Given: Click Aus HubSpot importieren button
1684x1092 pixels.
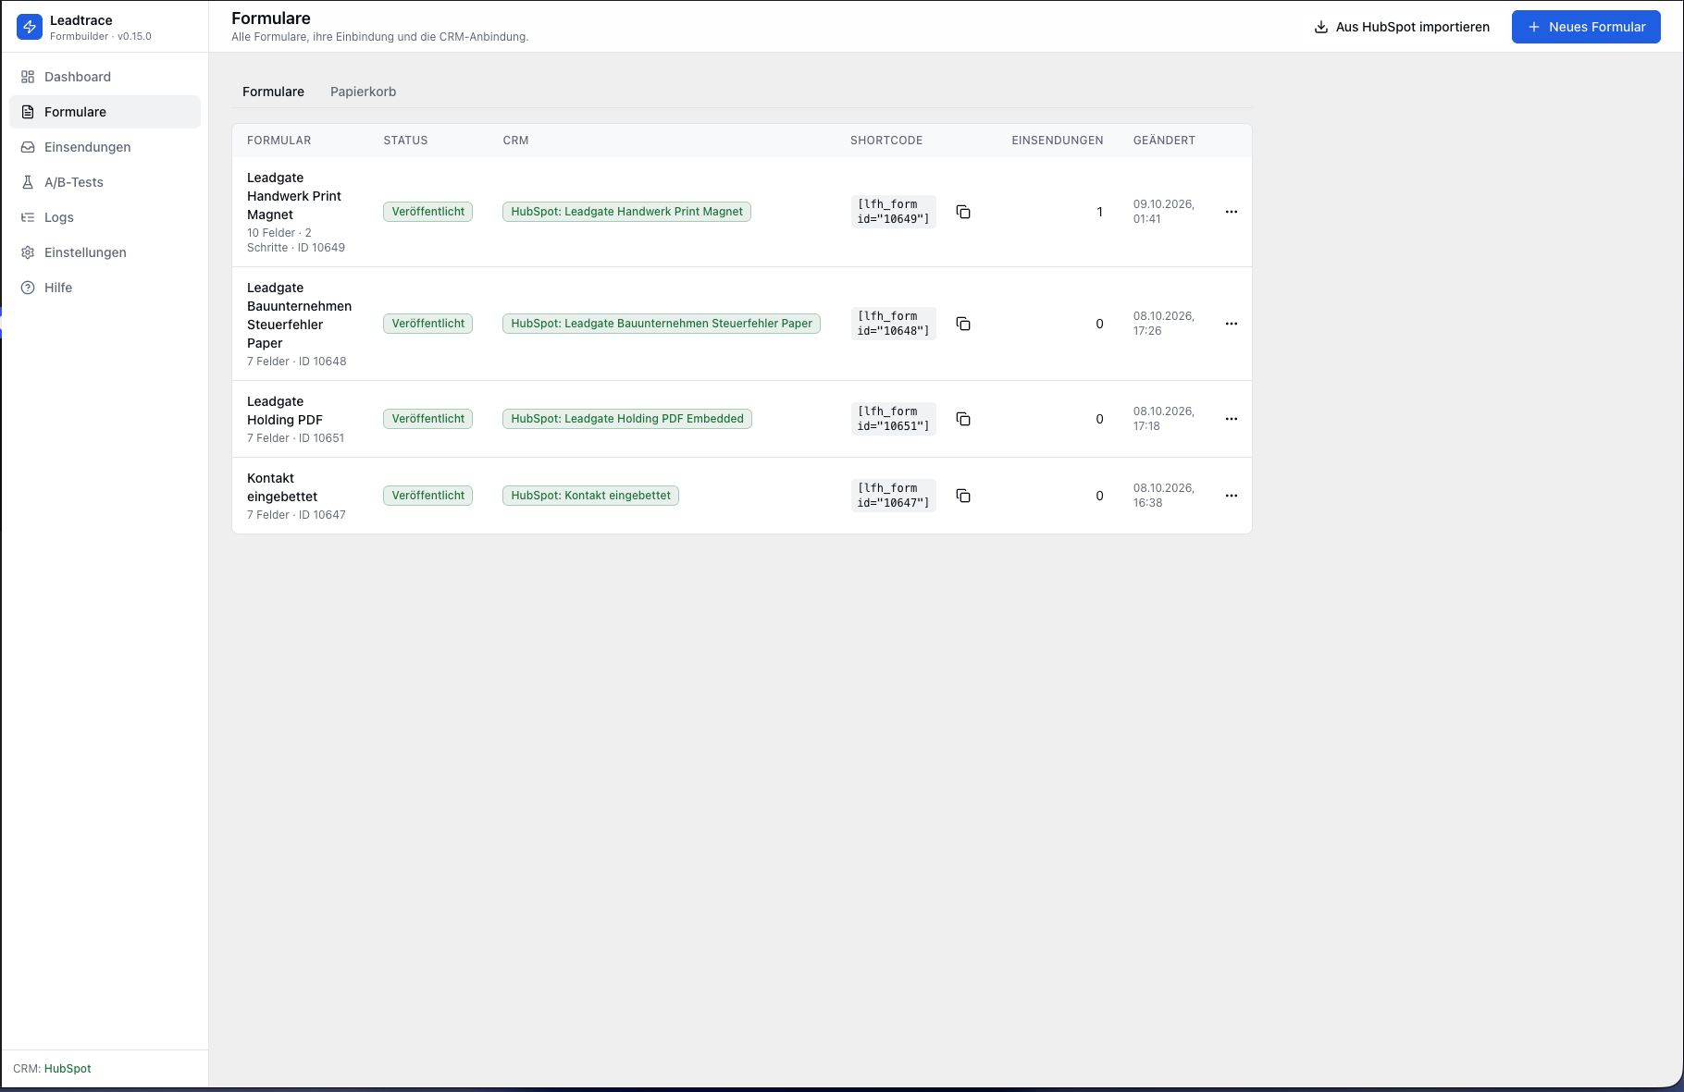Looking at the screenshot, I should coord(1402,27).
